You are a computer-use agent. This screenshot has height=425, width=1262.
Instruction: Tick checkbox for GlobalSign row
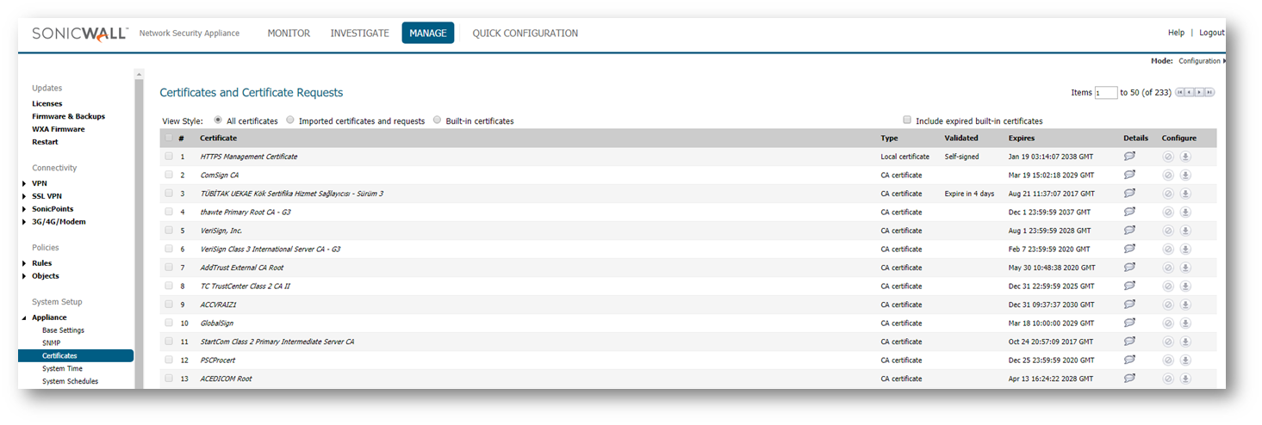click(x=169, y=323)
